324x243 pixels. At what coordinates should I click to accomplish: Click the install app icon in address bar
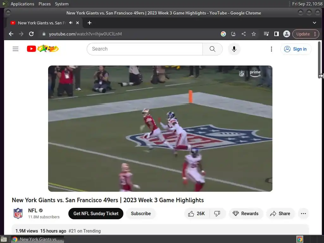233,34
